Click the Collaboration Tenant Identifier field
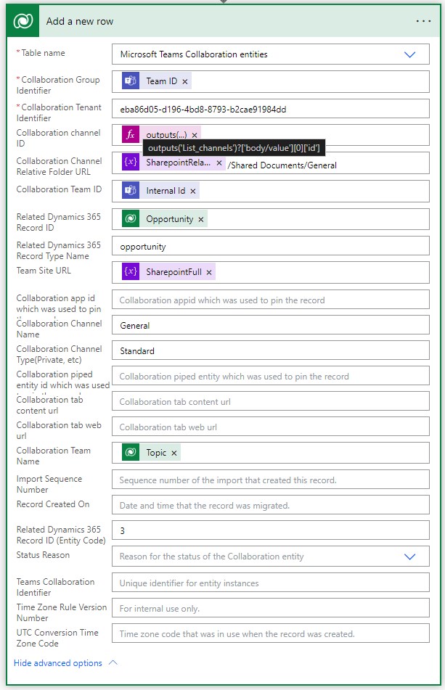Viewport: 445px width, 690px height. pos(270,109)
